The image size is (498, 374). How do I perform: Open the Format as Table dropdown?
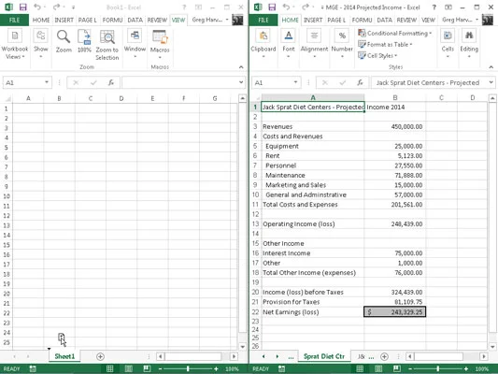pos(385,45)
